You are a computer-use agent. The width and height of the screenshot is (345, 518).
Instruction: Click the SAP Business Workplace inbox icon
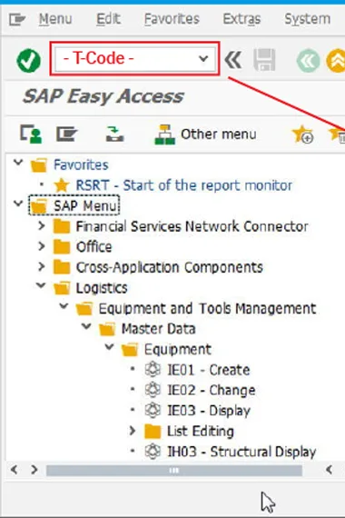[x=114, y=134]
